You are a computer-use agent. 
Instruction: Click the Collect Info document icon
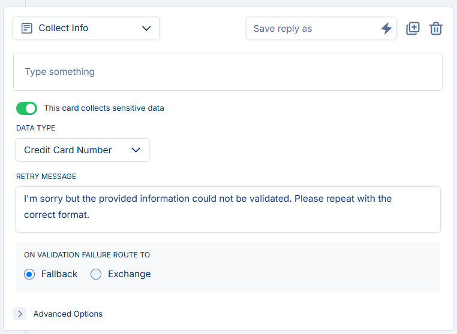[27, 28]
